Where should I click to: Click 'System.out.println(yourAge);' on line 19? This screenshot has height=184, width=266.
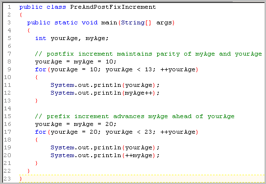(x=105, y=148)
